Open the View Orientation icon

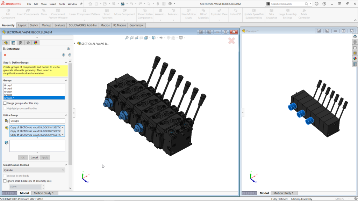[x=146, y=38]
